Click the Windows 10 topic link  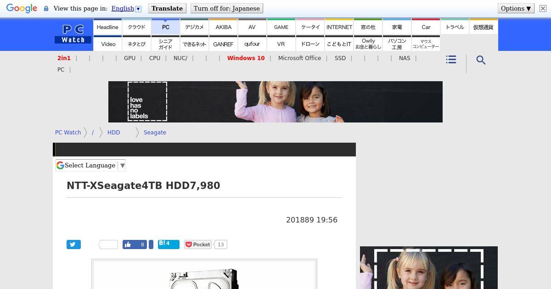(x=246, y=58)
